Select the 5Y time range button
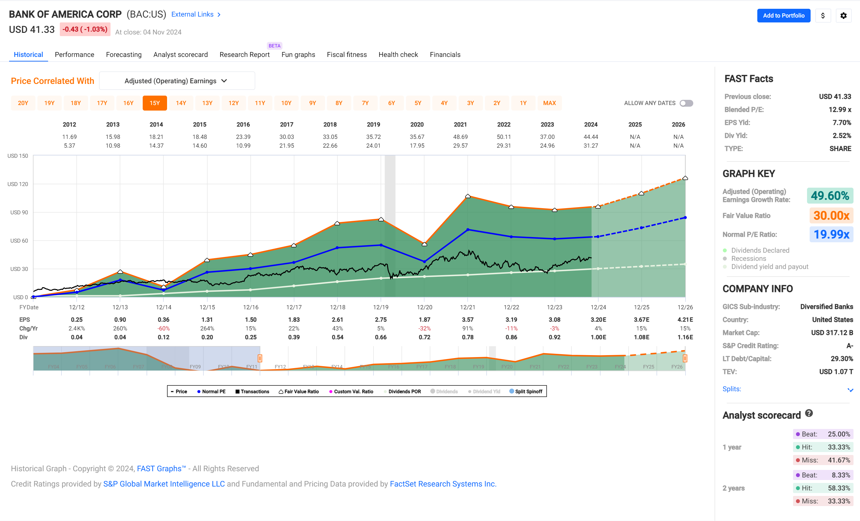 [418, 103]
